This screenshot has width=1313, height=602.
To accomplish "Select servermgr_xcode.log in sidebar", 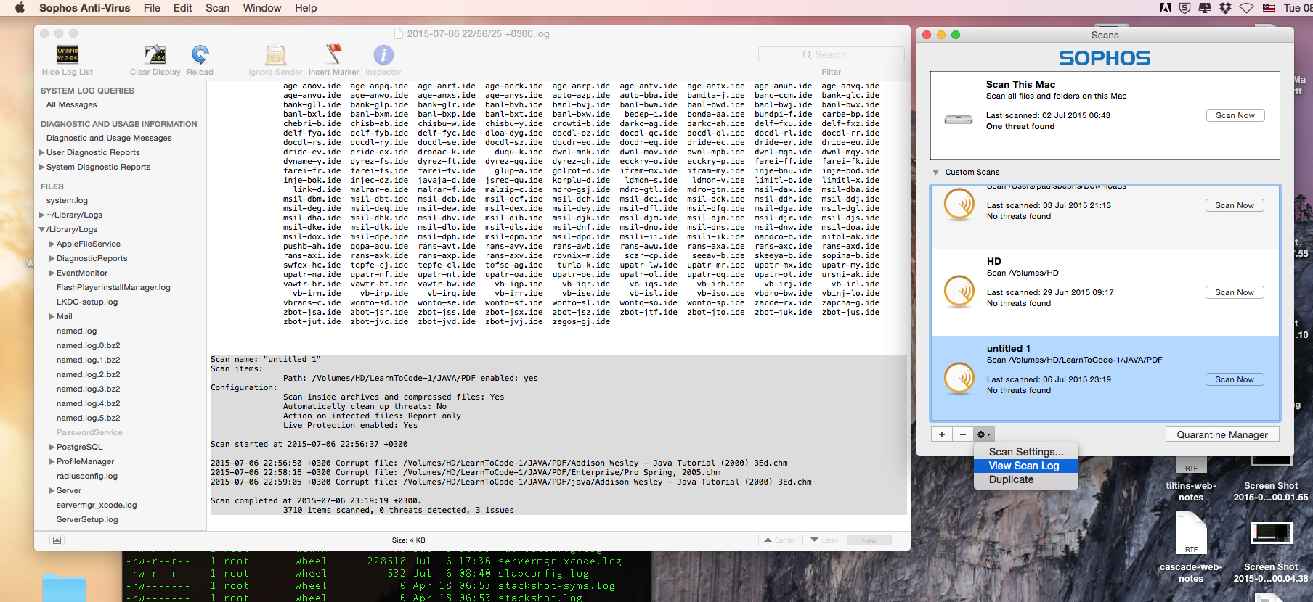I will (97, 505).
